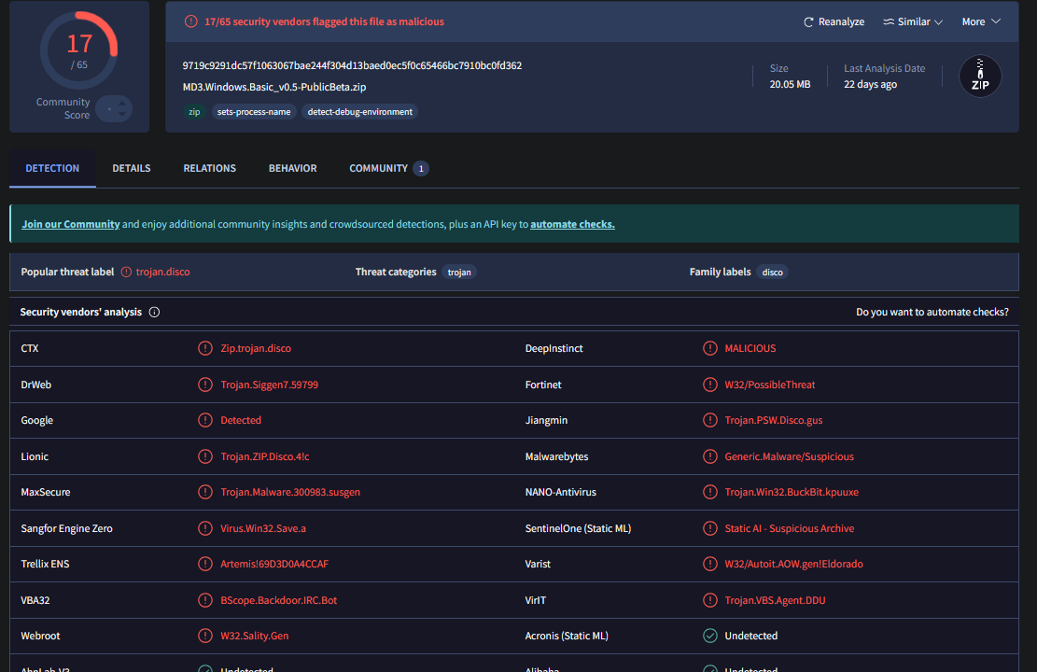Viewport: 1037px width, 672px height.
Task: Click Do you want to automate checks?
Action: pos(932,312)
